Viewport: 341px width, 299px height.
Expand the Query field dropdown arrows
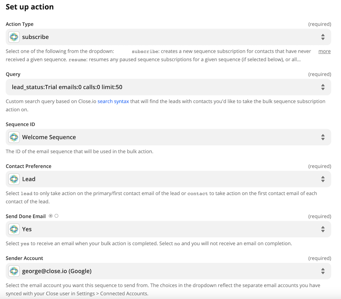pos(323,87)
